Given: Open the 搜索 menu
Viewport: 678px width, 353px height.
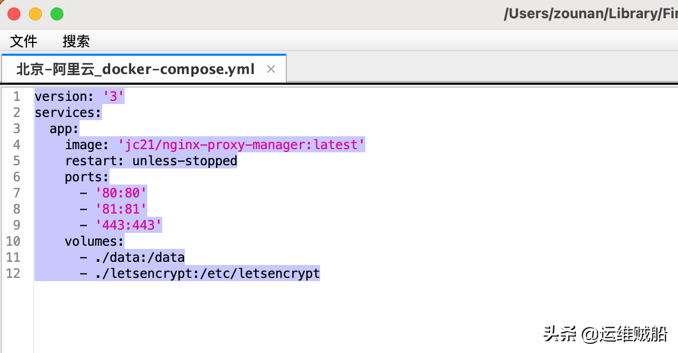Looking at the screenshot, I should coord(76,41).
